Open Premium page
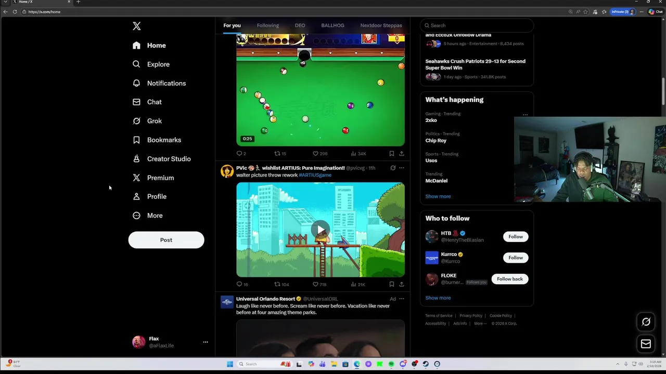 (x=153, y=178)
